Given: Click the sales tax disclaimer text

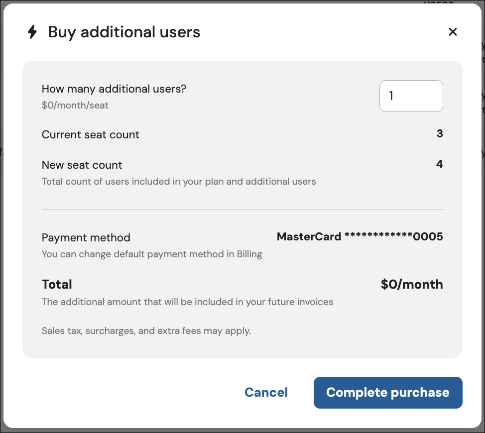Looking at the screenshot, I should 146,330.
